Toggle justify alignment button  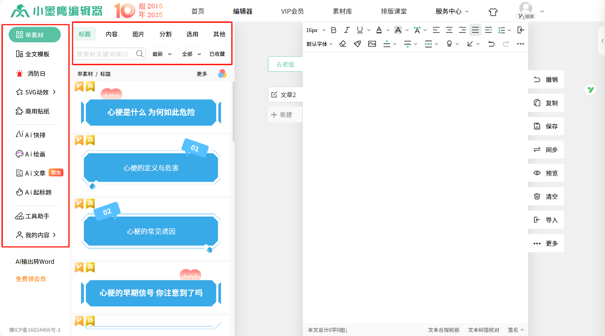point(475,30)
